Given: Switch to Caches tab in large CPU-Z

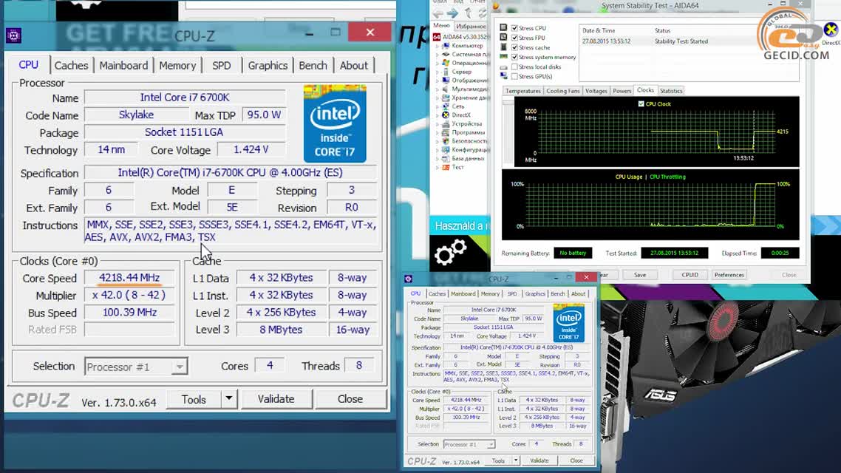Looking at the screenshot, I should tap(71, 66).
